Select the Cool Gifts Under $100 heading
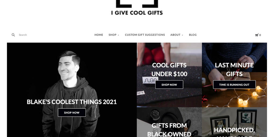 (169, 70)
